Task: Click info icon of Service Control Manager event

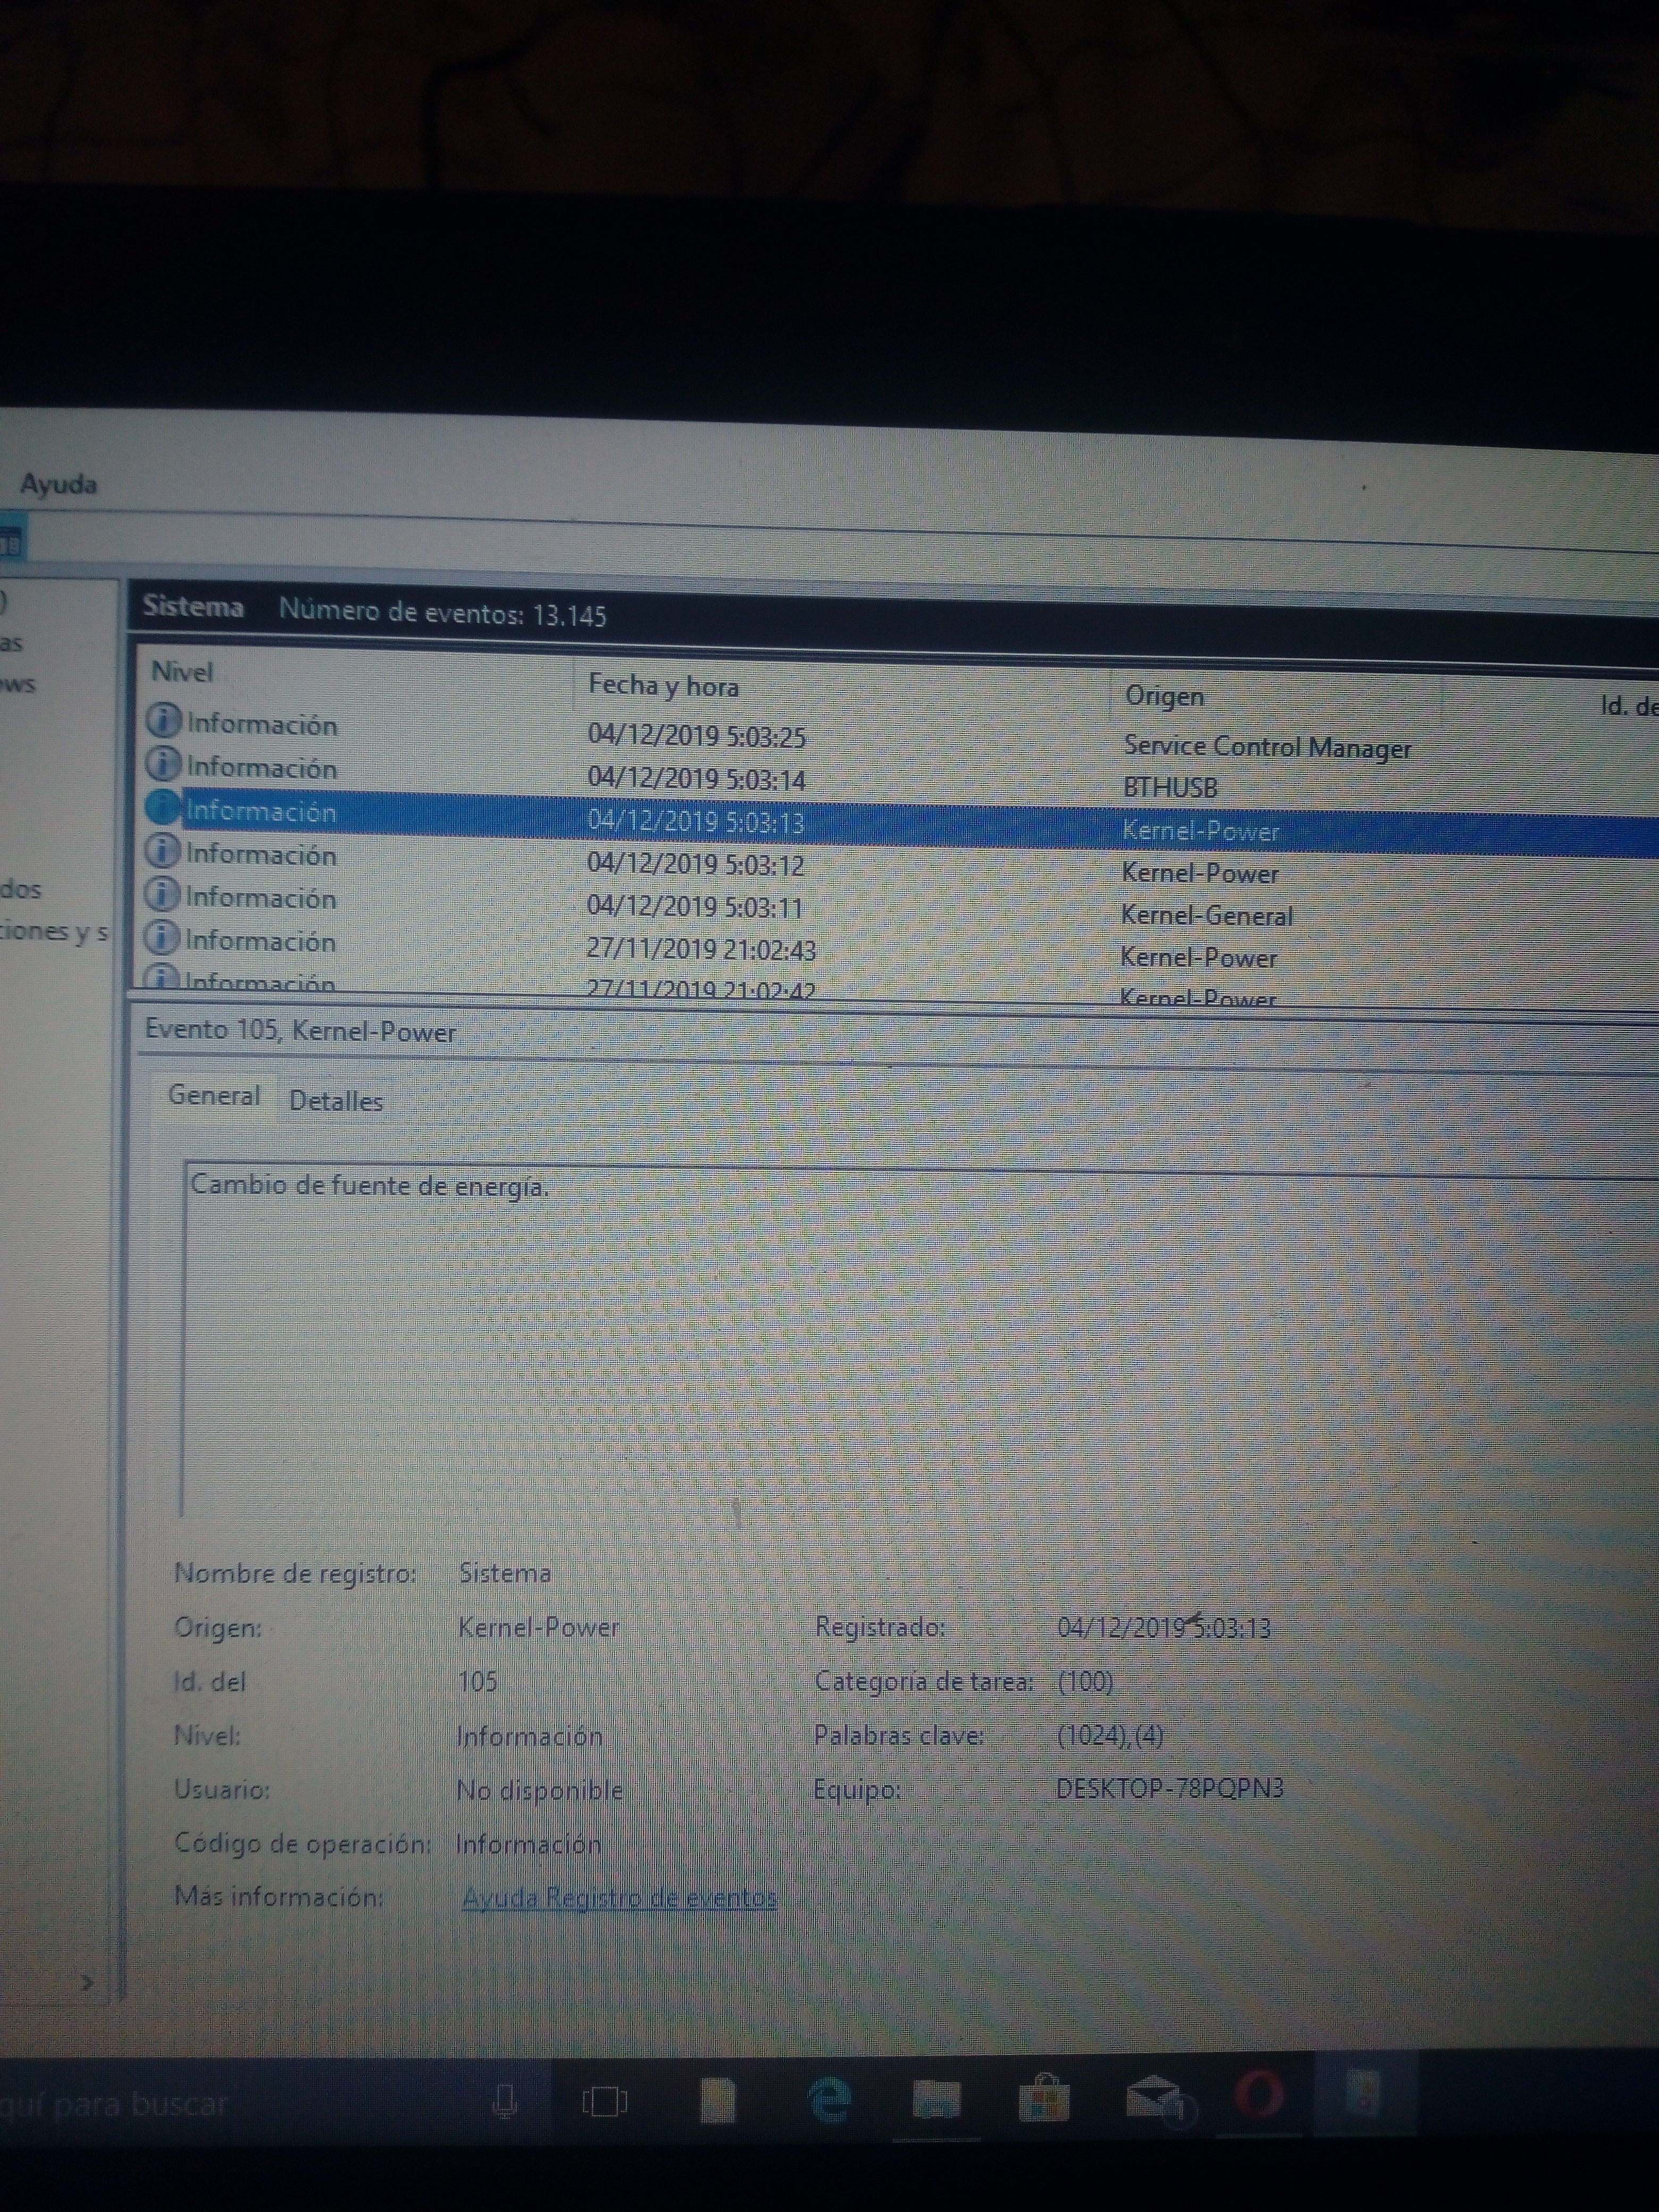Action: (x=163, y=720)
